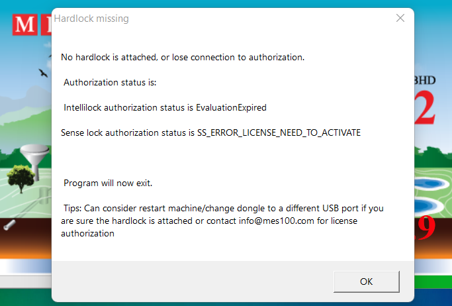452x306 pixels.
Task: Click the Authorization status is label
Action: tap(110, 83)
